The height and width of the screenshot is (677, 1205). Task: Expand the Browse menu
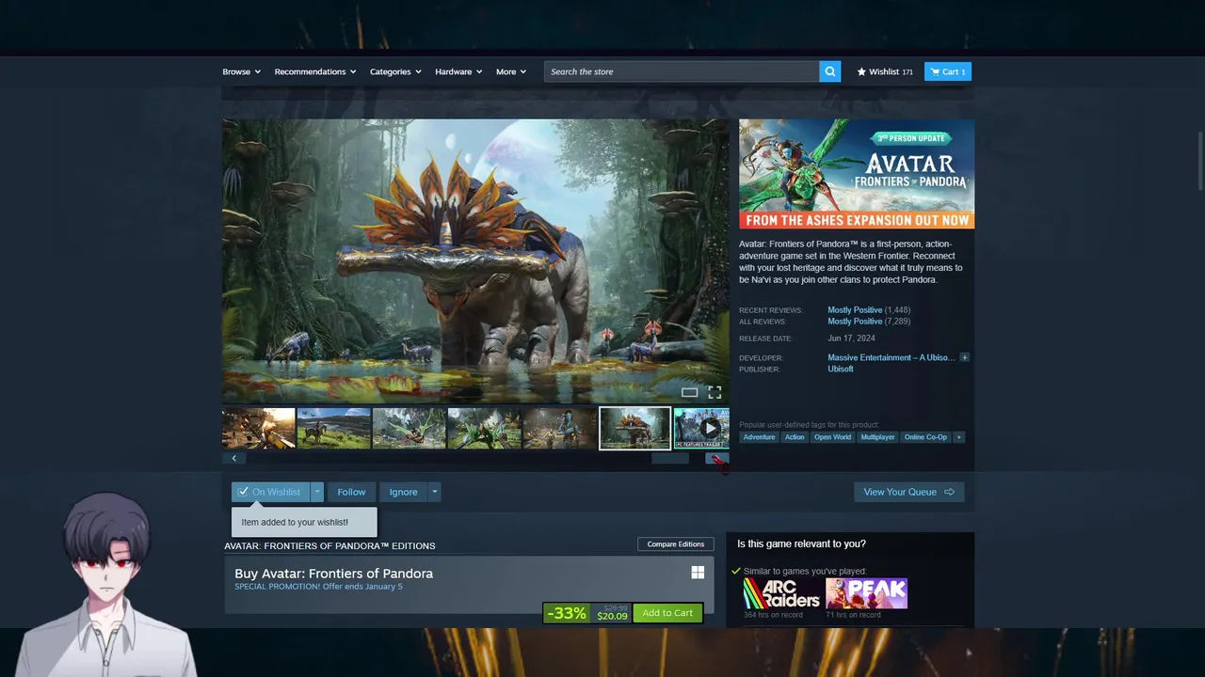242,71
